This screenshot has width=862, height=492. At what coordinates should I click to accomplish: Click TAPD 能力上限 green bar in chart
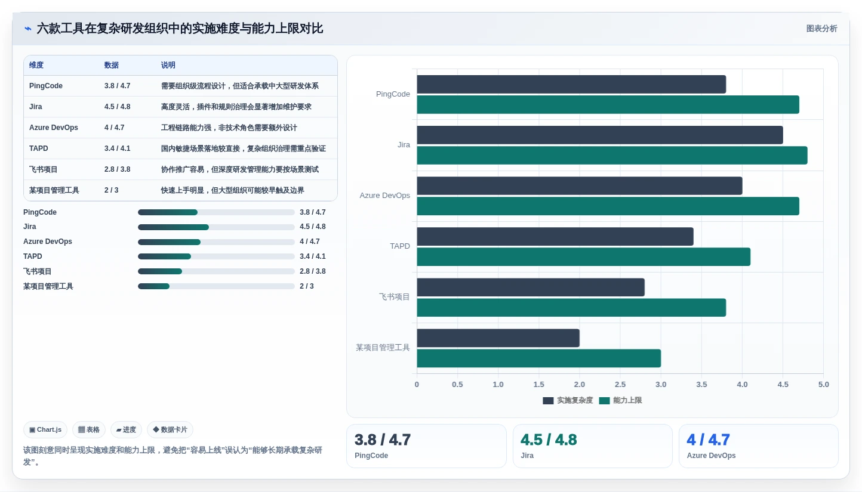pyautogui.click(x=583, y=256)
